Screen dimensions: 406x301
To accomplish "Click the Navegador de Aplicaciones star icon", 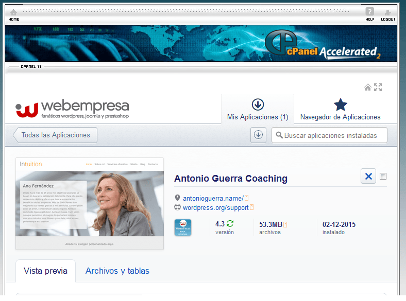I will (340, 104).
